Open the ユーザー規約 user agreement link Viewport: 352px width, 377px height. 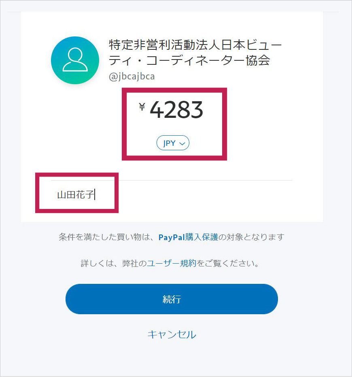[x=171, y=264]
